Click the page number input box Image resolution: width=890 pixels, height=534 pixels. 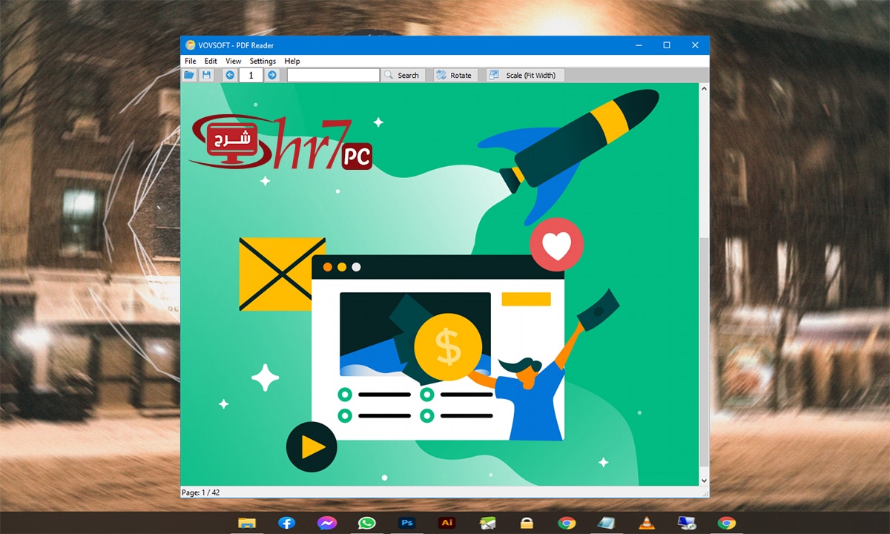tap(251, 74)
